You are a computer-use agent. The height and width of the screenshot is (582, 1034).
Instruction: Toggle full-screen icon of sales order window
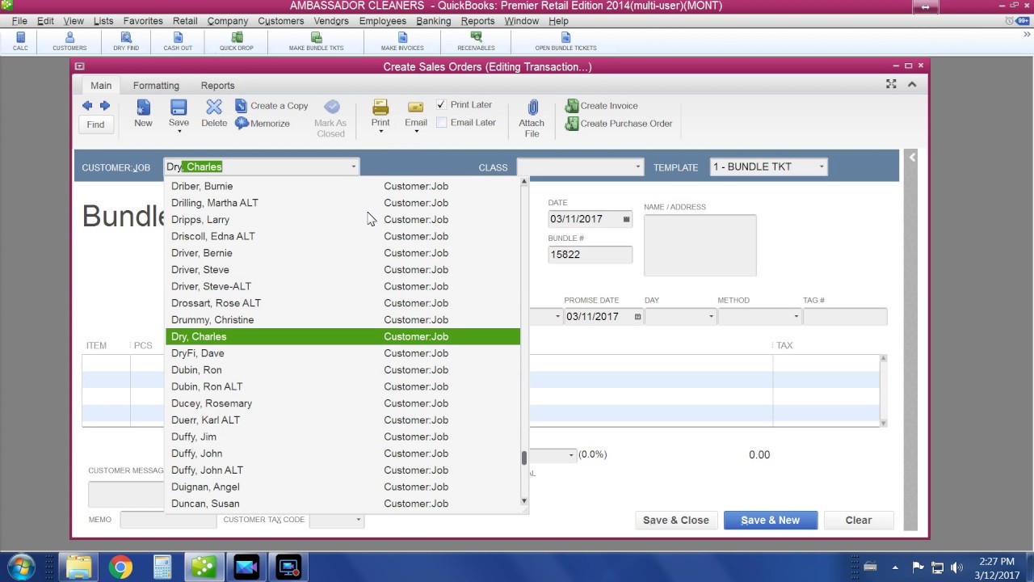[891, 84]
